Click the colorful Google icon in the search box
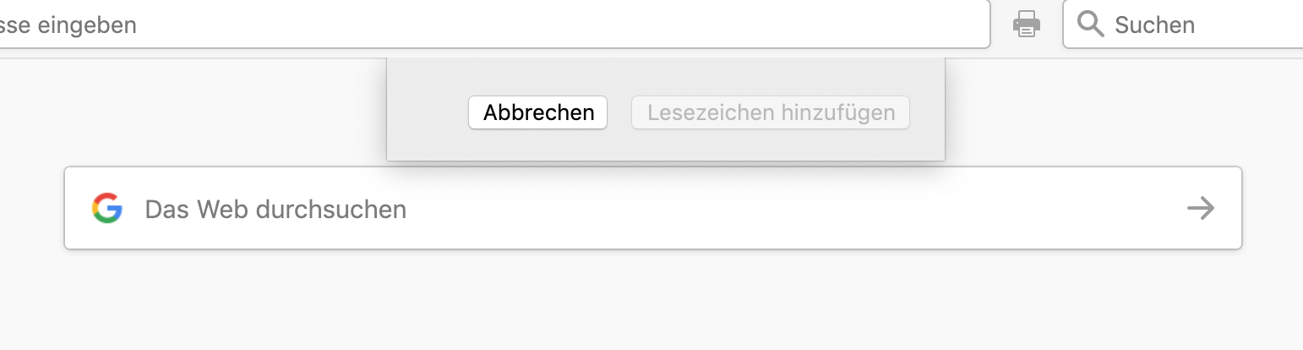This screenshot has height=350, width=1303. [107, 208]
